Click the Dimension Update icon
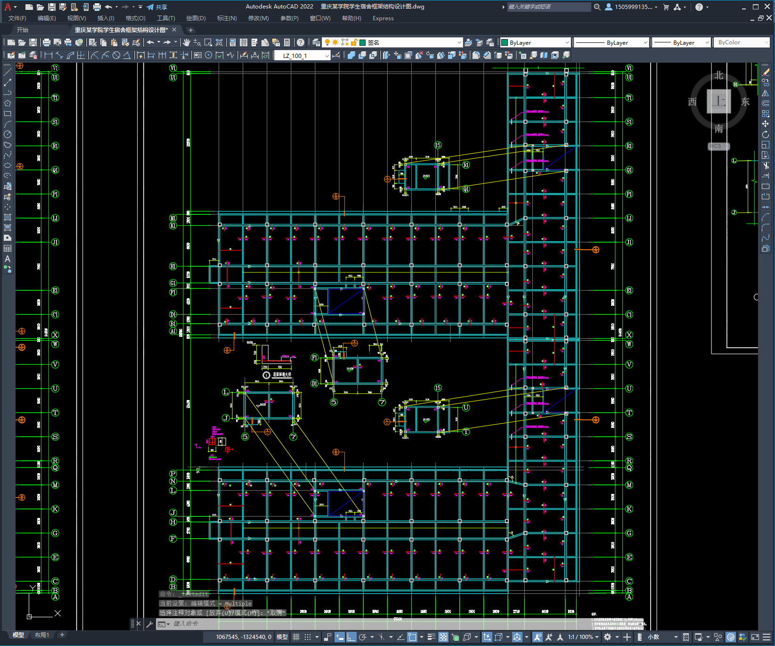The image size is (775, 646). (x=266, y=55)
